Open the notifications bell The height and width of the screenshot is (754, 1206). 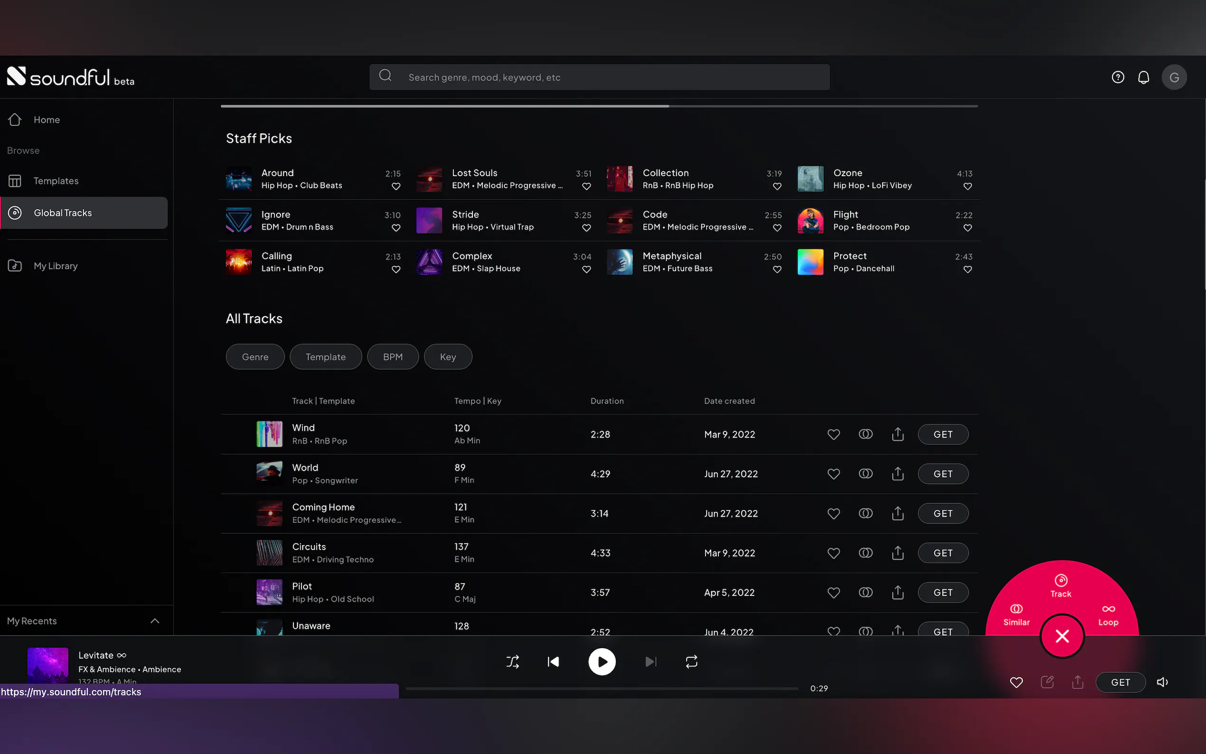coord(1143,77)
